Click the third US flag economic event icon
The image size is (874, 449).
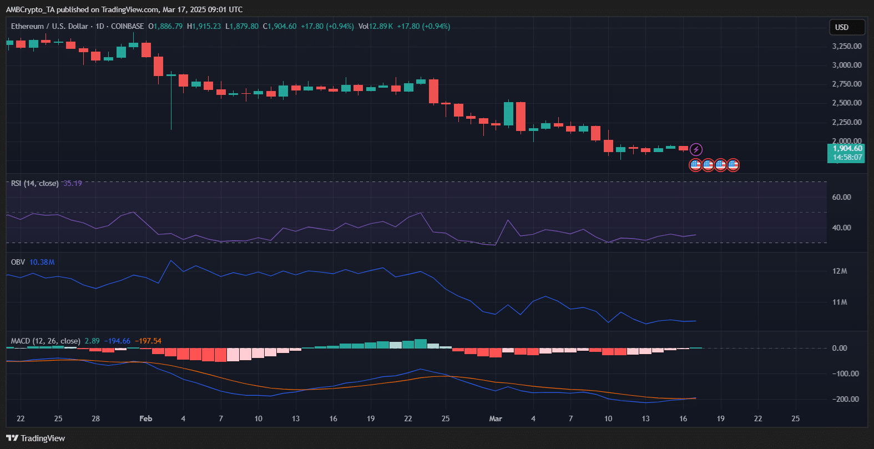click(x=720, y=165)
